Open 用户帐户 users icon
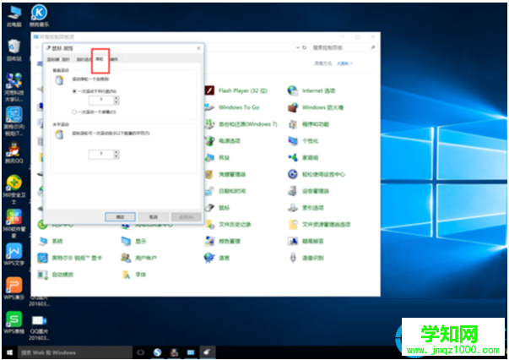The height and width of the screenshot is (360, 509). click(x=126, y=258)
